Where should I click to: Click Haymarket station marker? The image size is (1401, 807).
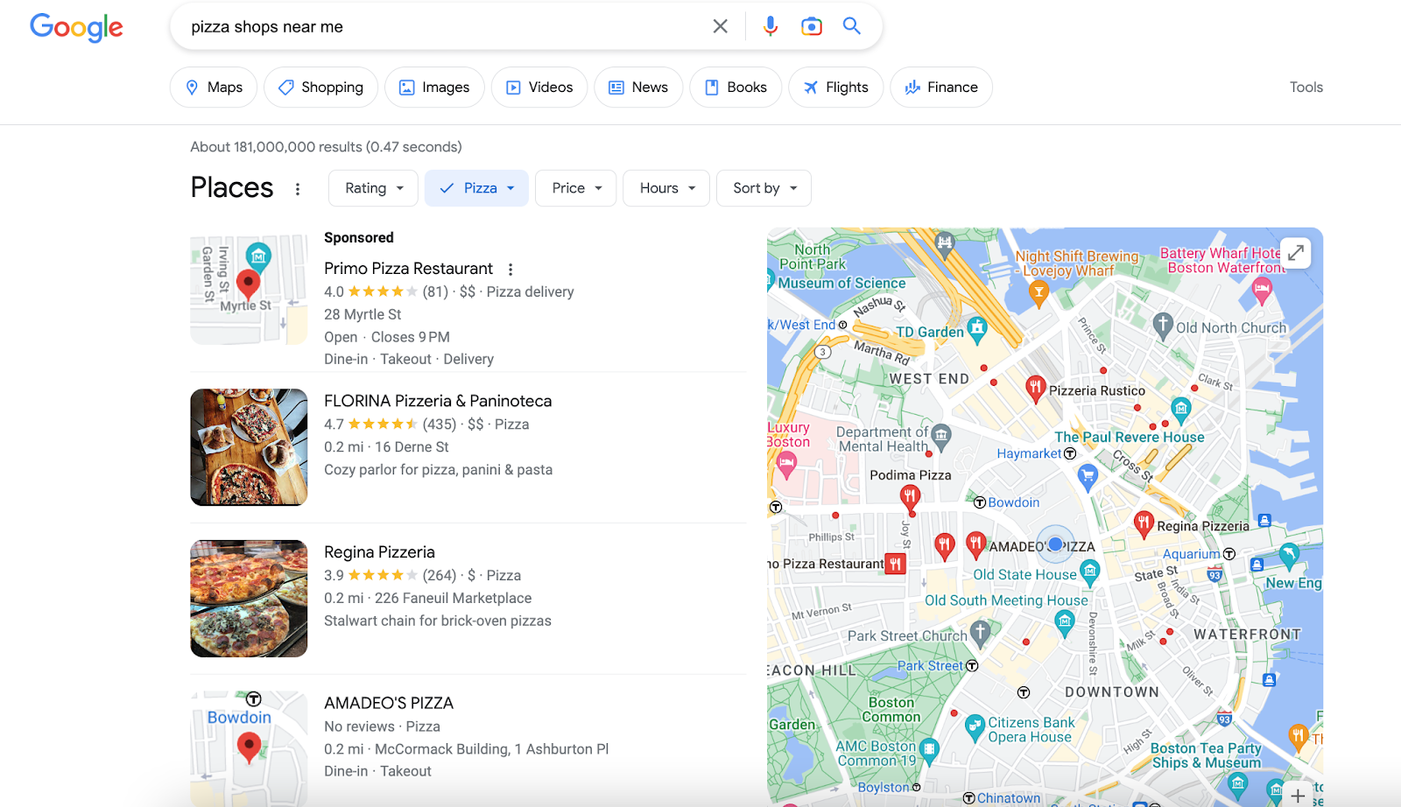(x=1070, y=453)
